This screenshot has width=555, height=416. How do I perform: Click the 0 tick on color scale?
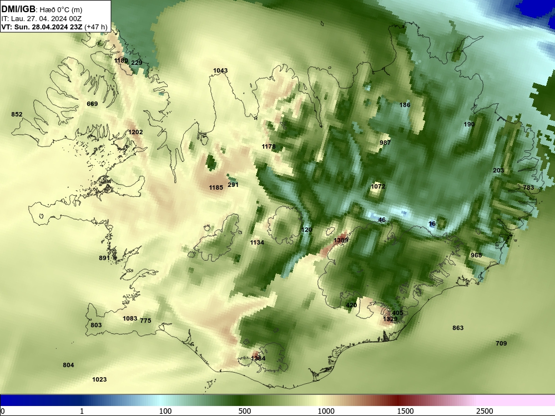pos(3,411)
